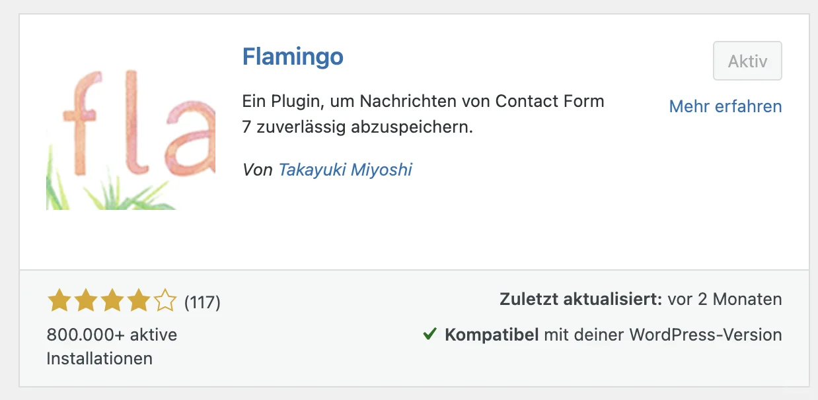818x400 pixels.
Task: Click the plugin description about Contact Form 7
Action: (423, 114)
